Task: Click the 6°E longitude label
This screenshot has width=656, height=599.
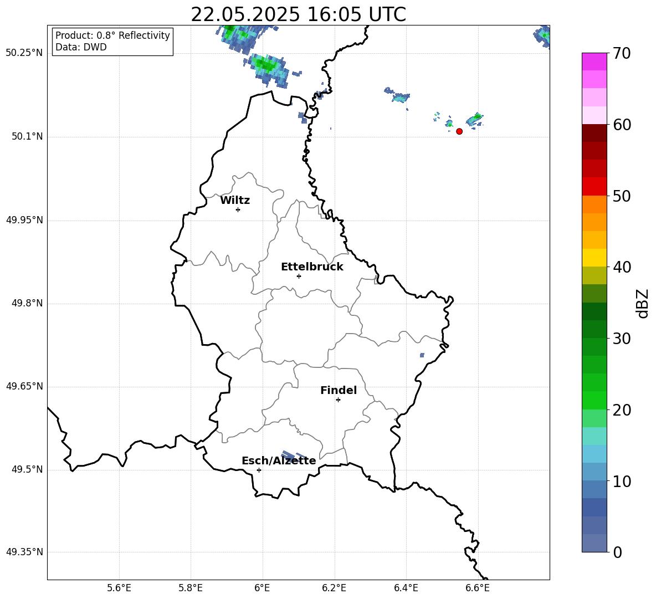Action: click(x=262, y=588)
